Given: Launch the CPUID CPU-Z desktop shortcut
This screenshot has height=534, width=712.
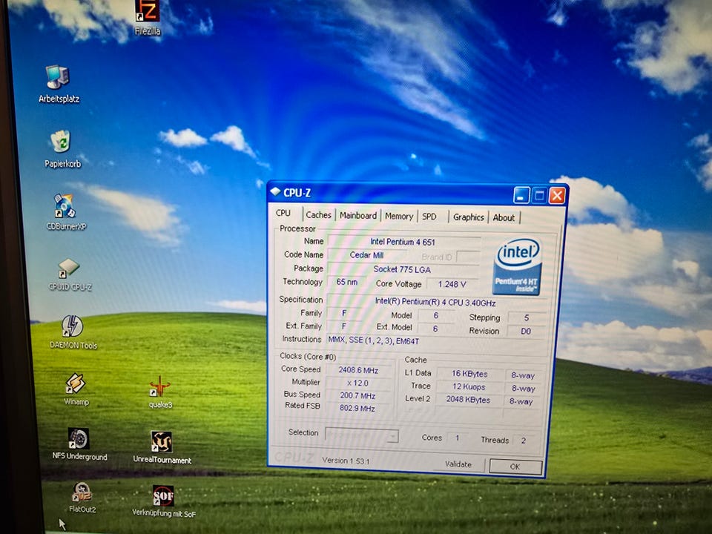Looking at the screenshot, I should click(70, 274).
